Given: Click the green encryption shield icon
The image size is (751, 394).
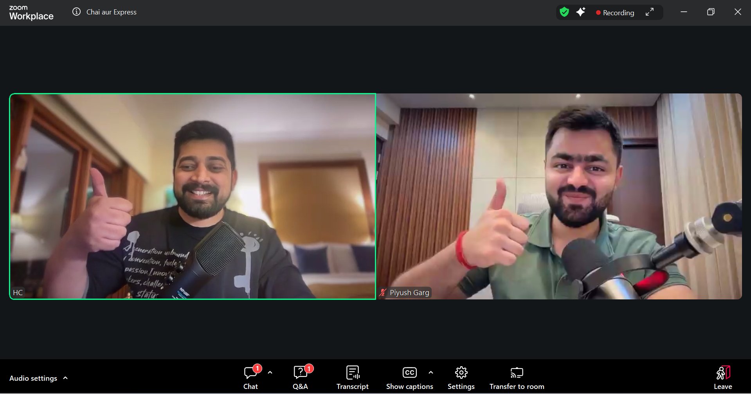Looking at the screenshot, I should (564, 12).
